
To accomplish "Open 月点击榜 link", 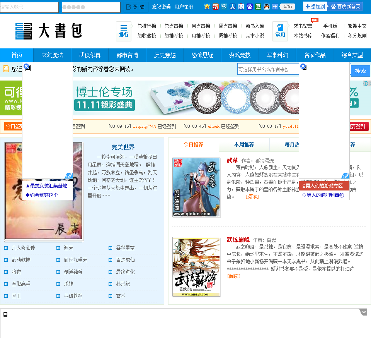I will pos(201,26).
